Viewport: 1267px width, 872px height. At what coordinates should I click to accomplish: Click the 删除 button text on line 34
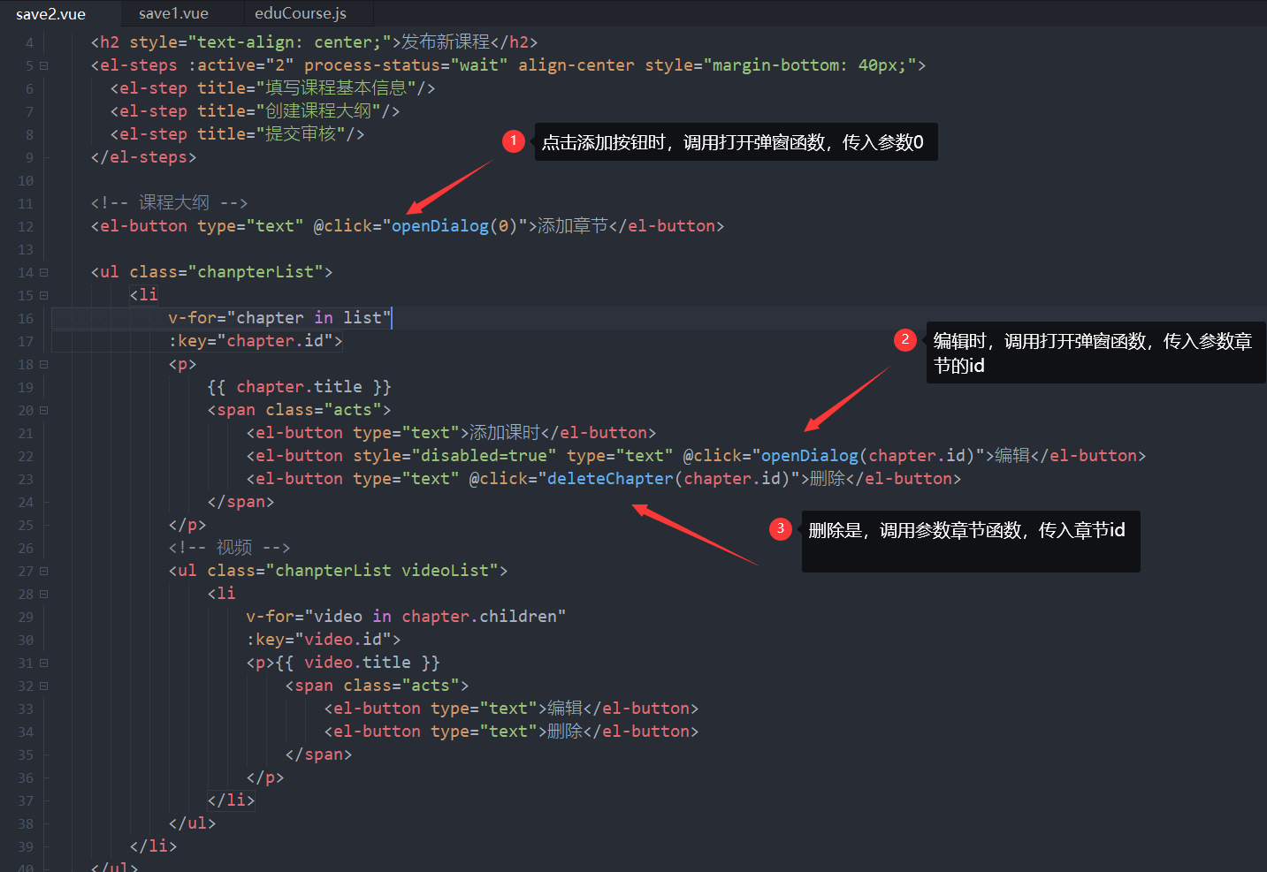(x=565, y=732)
